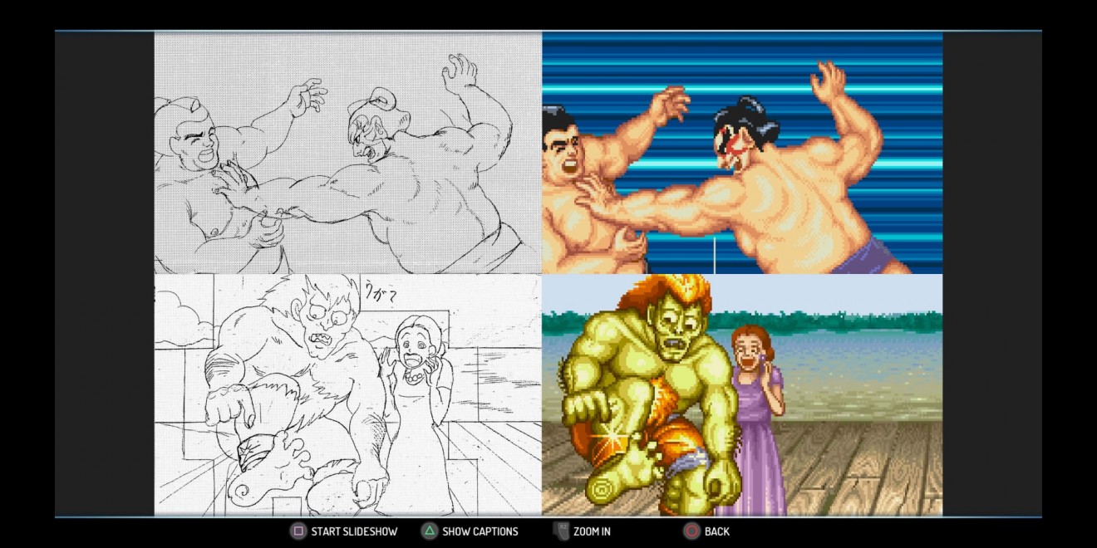Select the sumo wrestlers pencil sketch

click(347, 154)
